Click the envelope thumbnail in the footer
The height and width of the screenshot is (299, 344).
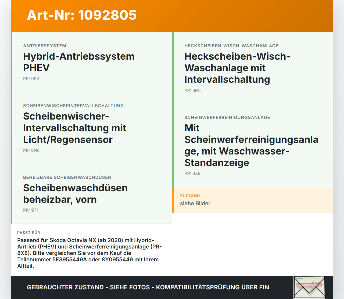pyautogui.click(x=309, y=287)
